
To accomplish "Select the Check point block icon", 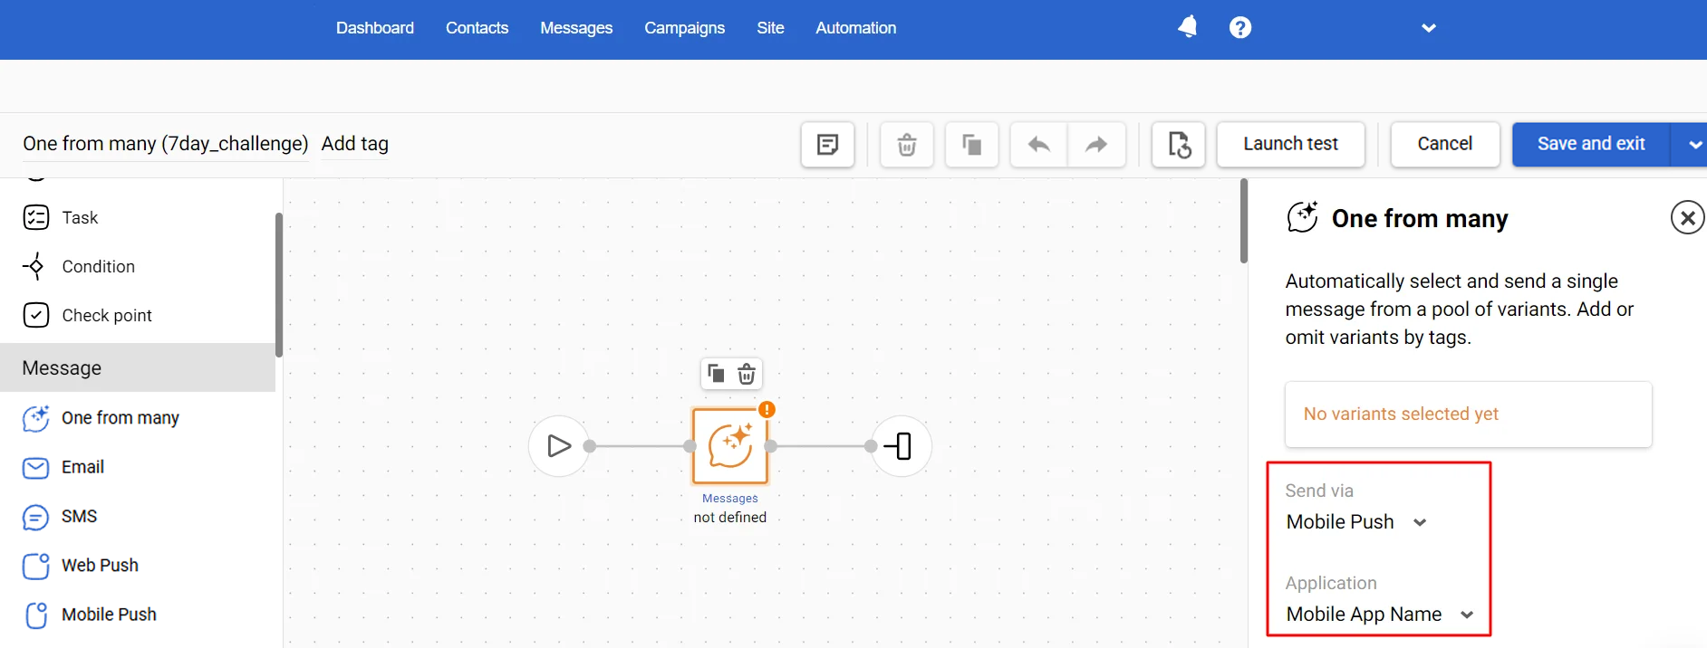I will 35,315.
